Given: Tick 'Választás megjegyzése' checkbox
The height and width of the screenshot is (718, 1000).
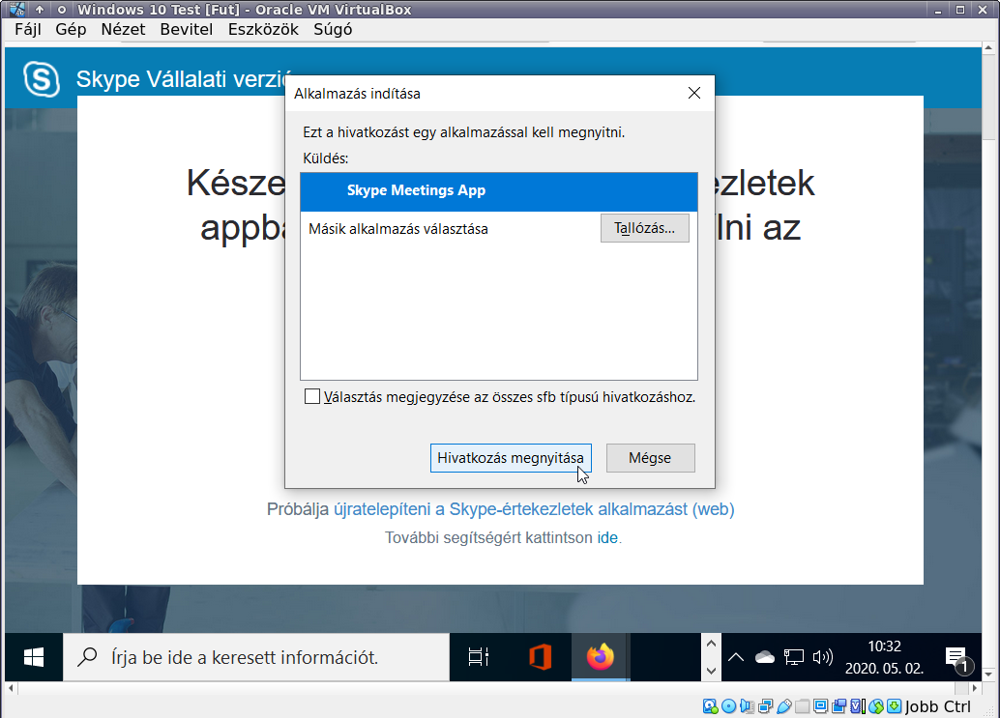Looking at the screenshot, I should click(x=312, y=397).
